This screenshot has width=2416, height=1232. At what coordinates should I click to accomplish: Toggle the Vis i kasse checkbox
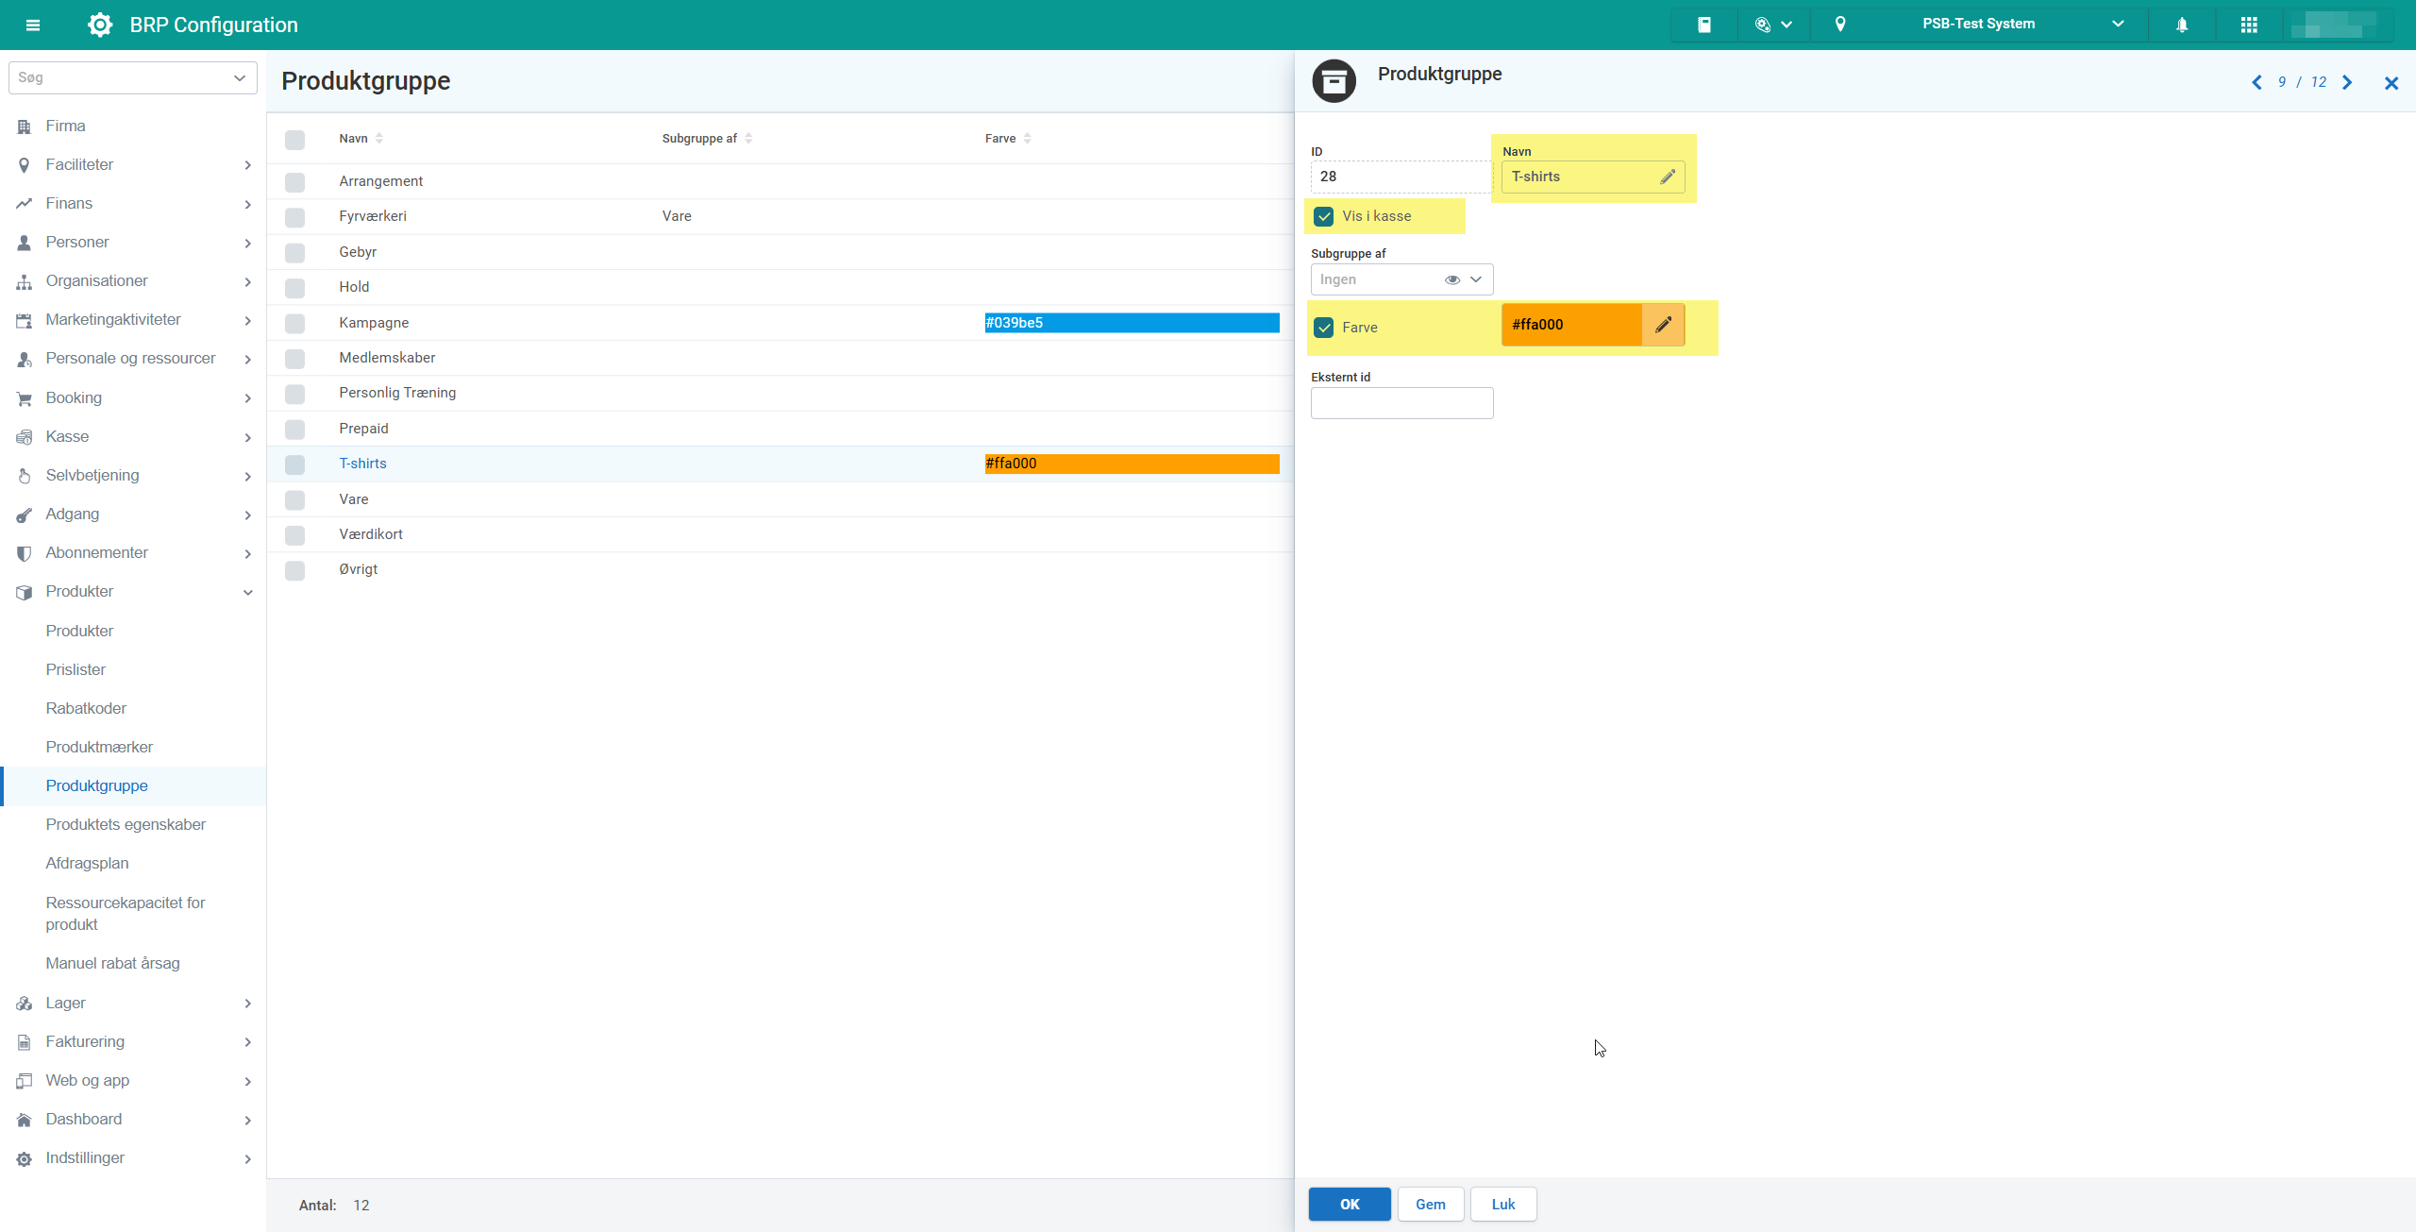(1324, 216)
